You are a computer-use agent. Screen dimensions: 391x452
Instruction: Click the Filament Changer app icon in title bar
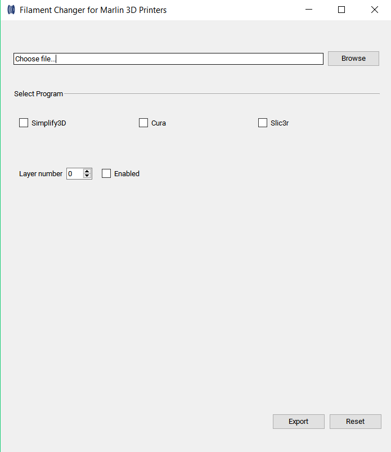11,10
